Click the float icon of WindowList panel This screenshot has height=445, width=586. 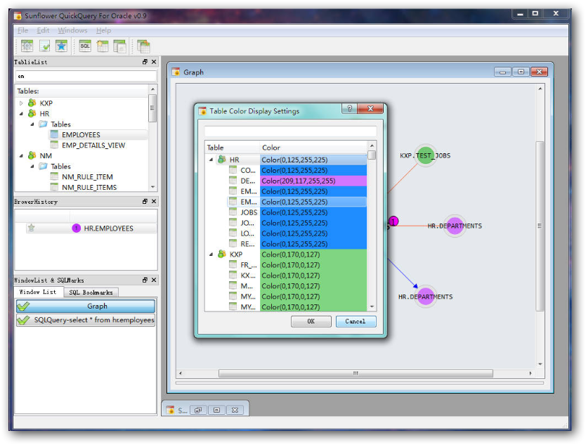pos(145,280)
